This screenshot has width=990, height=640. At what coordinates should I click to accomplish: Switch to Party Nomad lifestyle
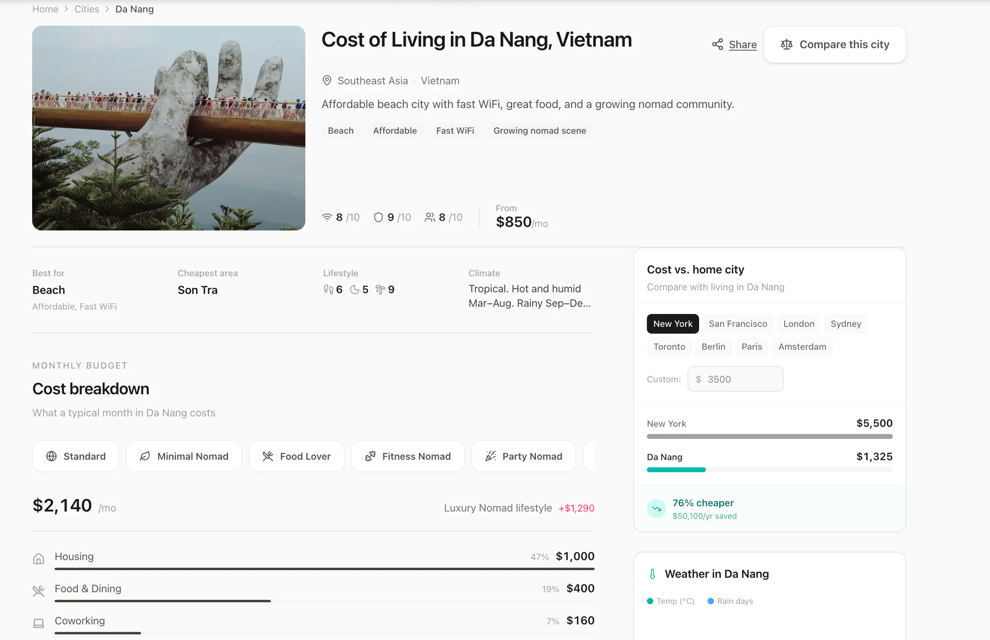pos(524,457)
